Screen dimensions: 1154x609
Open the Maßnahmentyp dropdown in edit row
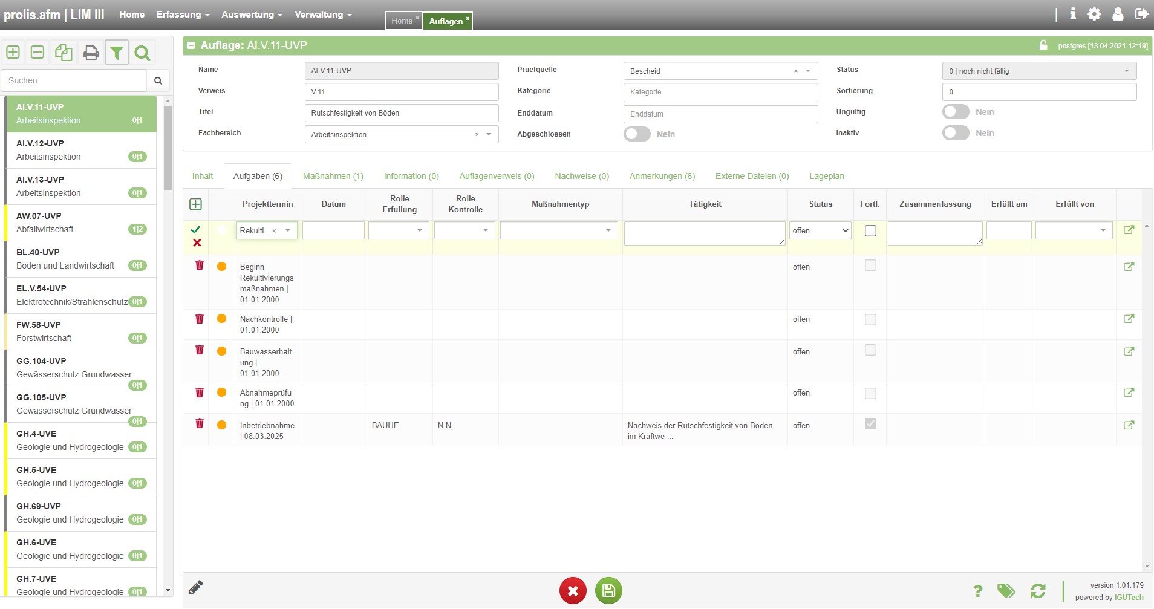(558, 230)
